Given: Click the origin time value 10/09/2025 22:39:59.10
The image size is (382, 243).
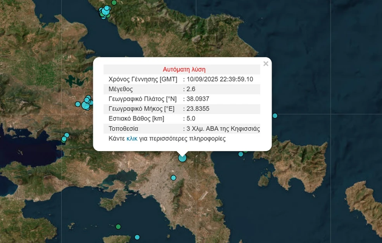Looking at the screenshot, I should coord(220,79).
